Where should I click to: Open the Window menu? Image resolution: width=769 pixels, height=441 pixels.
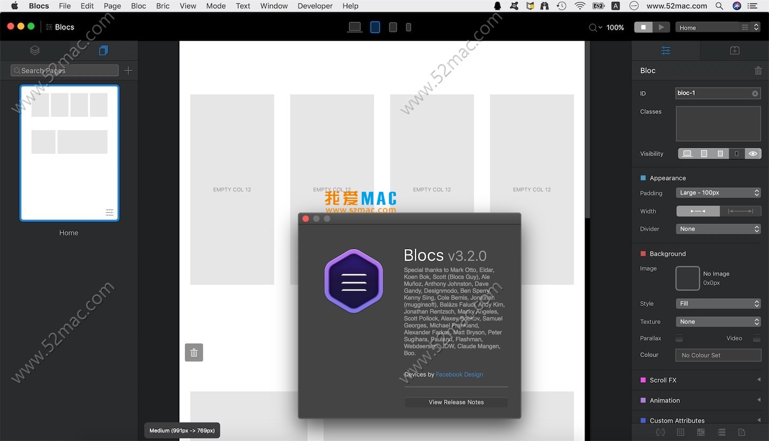click(274, 6)
